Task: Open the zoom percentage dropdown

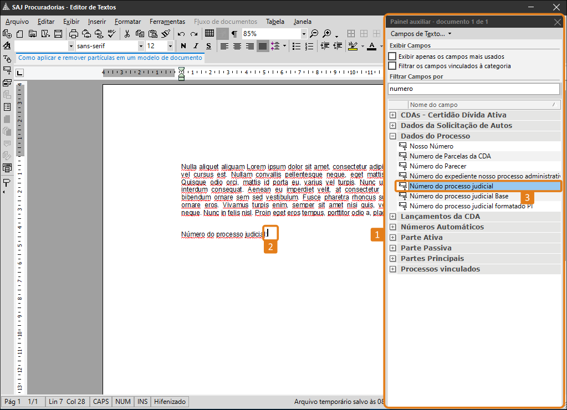Action: (x=303, y=34)
